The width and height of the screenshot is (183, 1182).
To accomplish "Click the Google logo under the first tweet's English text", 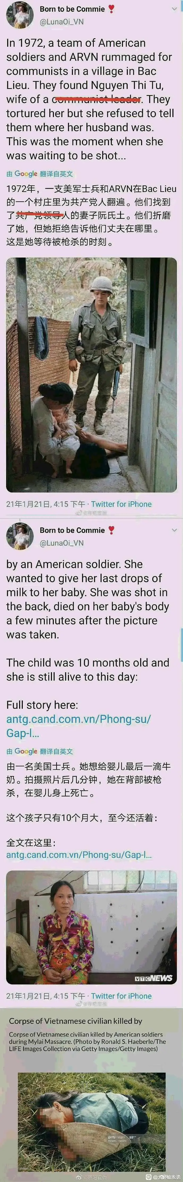I will pos(26,174).
